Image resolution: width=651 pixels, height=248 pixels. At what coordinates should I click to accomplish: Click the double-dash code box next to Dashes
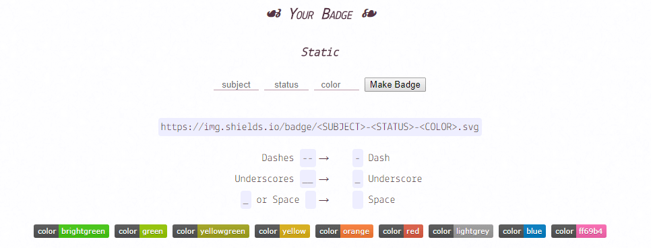click(308, 158)
